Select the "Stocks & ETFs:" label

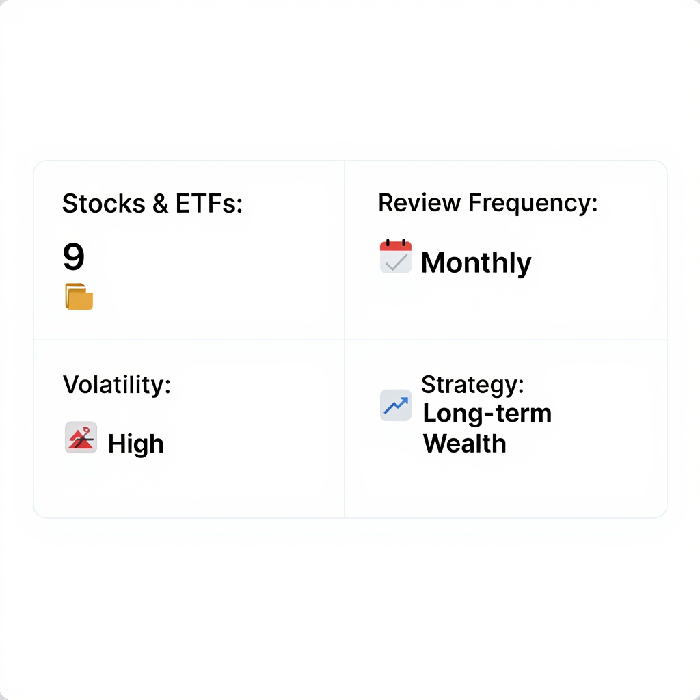152,203
